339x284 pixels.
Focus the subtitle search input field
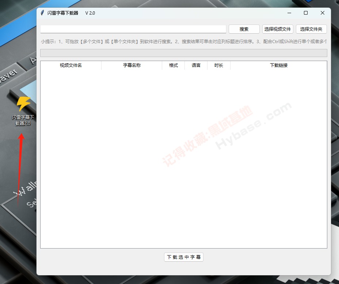point(133,29)
